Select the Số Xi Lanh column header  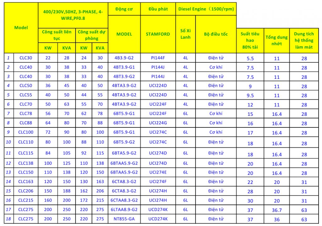(186, 34)
